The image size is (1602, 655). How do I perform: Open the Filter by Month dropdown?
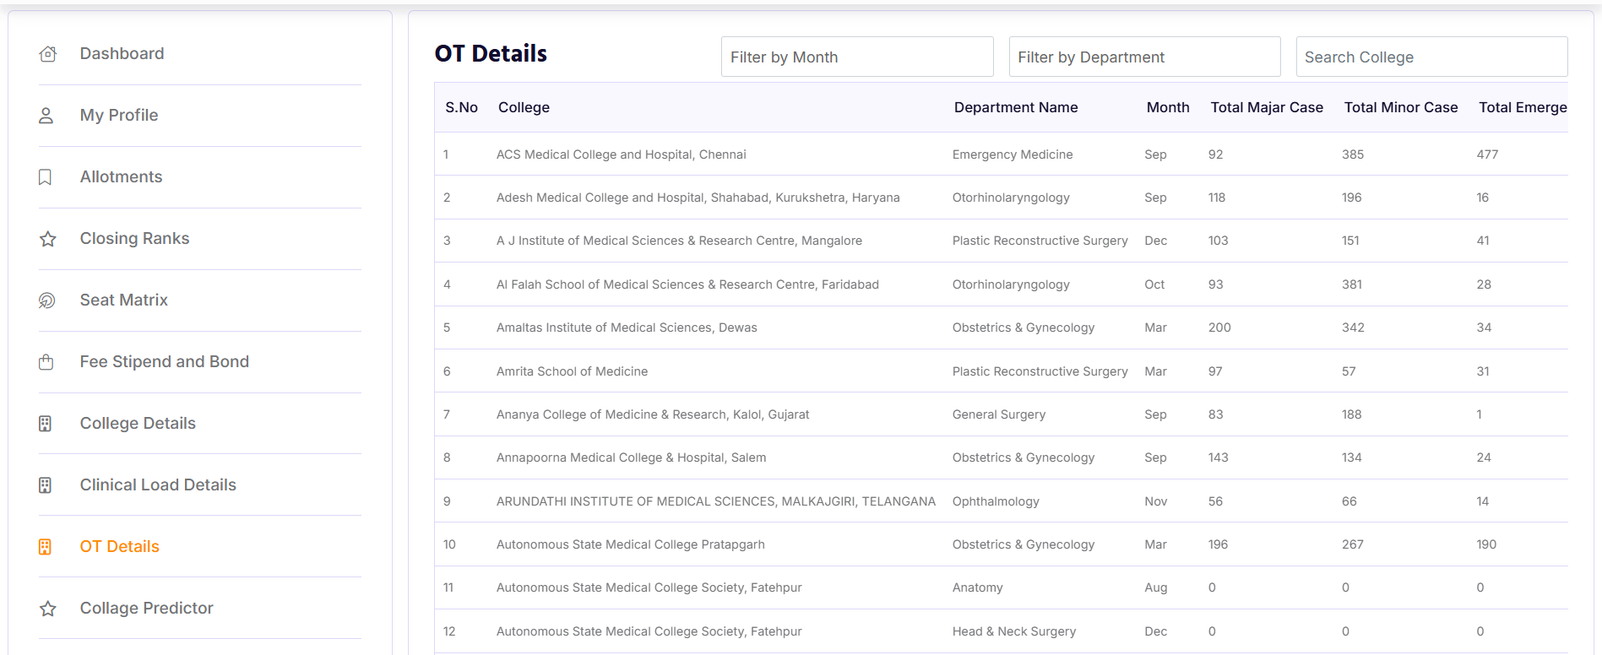click(x=856, y=57)
